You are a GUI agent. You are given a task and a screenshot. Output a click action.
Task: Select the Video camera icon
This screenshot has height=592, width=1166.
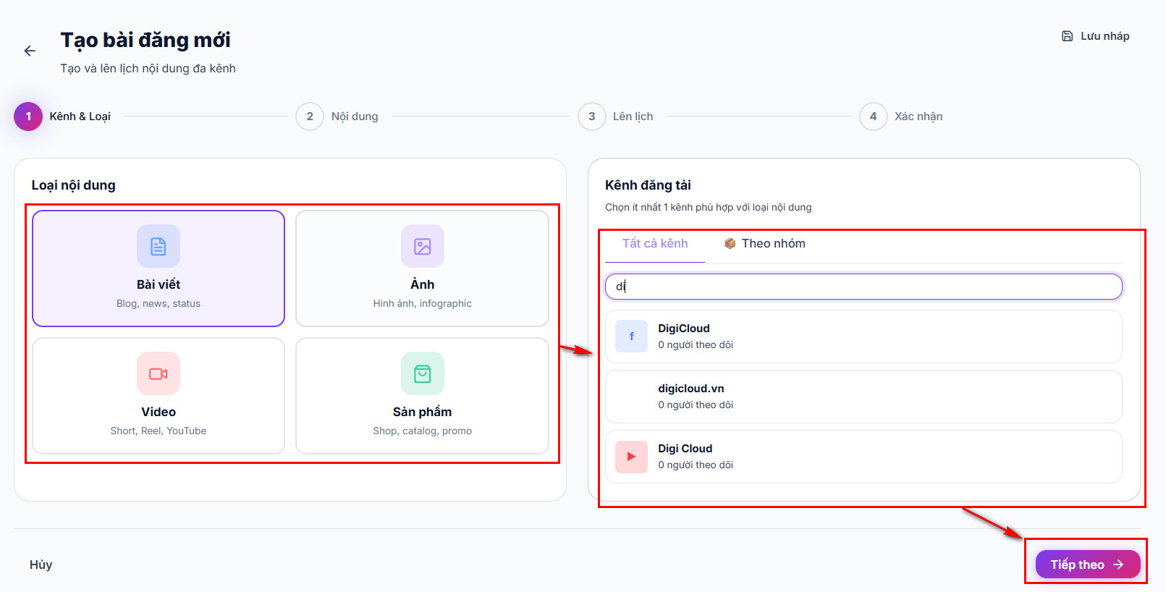click(x=159, y=373)
